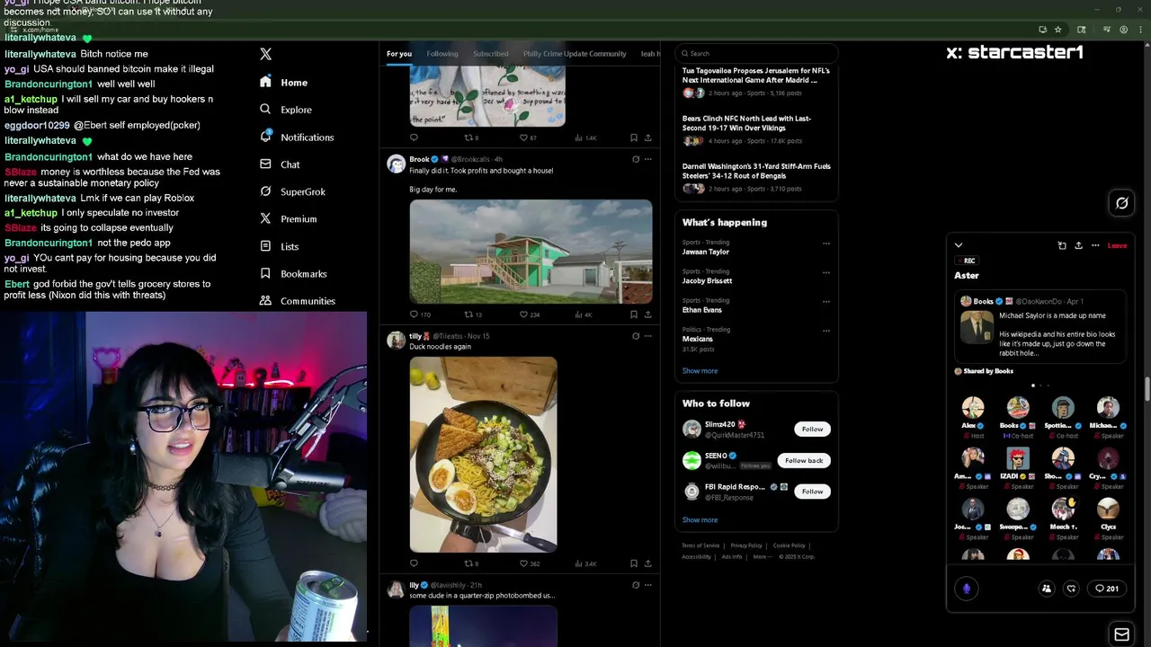The image size is (1151, 647).
Task: Click the Search field
Action: click(x=757, y=54)
